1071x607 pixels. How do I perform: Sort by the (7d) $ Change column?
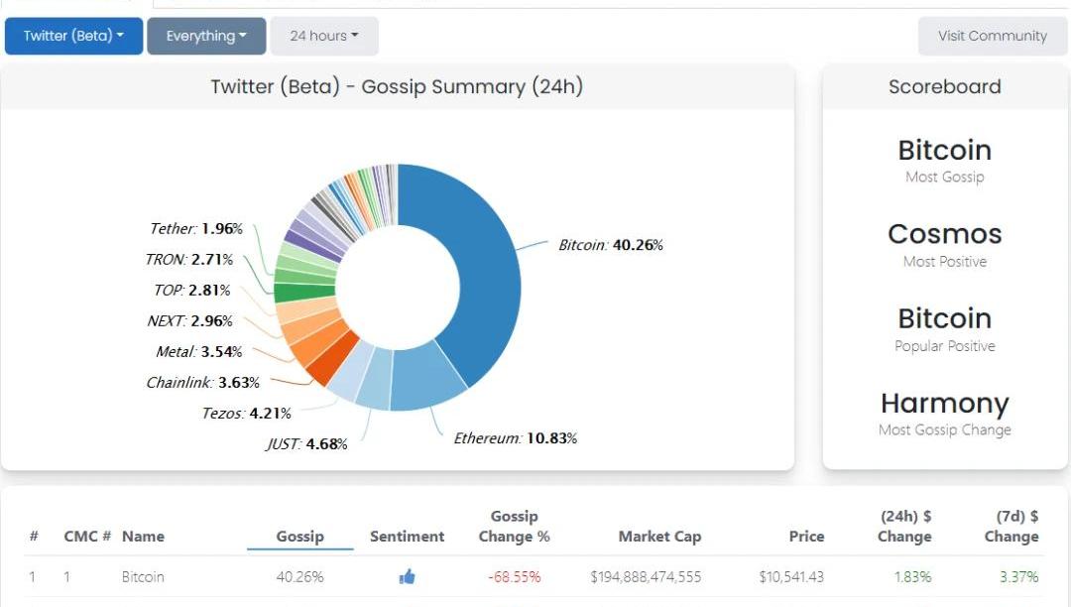1011,526
